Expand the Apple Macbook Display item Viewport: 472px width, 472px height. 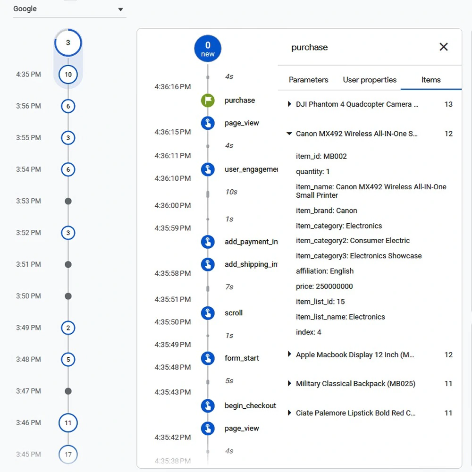pyautogui.click(x=289, y=354)
